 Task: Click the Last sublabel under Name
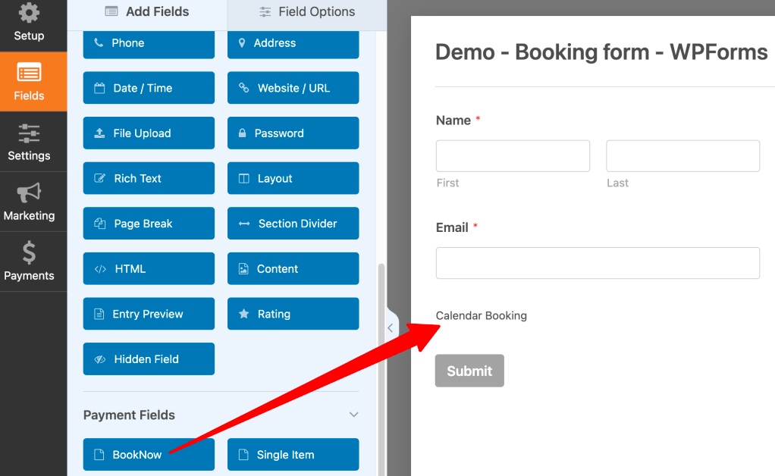click(x=618, y=183)
